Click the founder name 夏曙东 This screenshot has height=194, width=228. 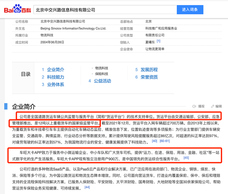(150, 42)
